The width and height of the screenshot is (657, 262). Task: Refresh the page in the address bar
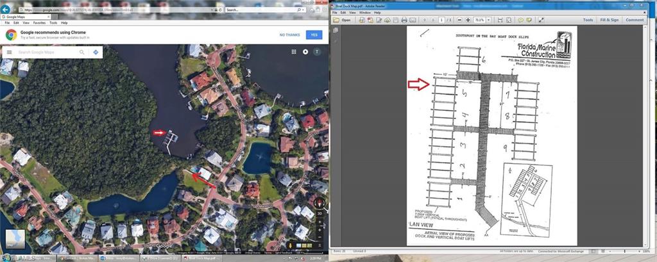click(219, 10)
